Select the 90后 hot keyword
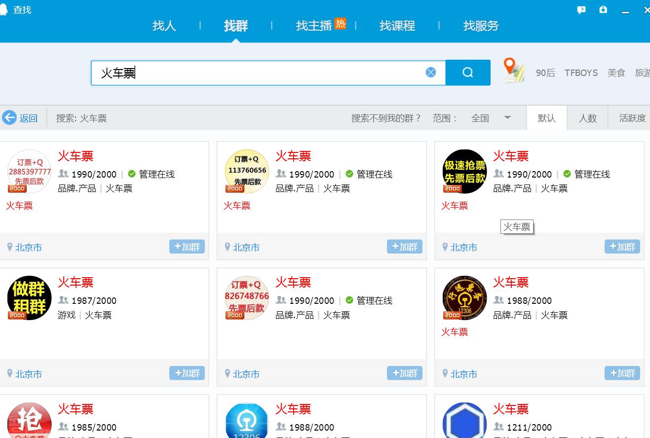This screenshot has width=650, height=438. coord(545,73)
